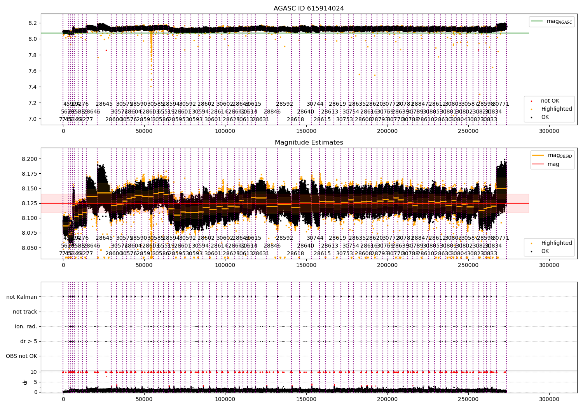Click obsid label 28846 in middle plot
583x408 pixels.
(x=272, y=246)
